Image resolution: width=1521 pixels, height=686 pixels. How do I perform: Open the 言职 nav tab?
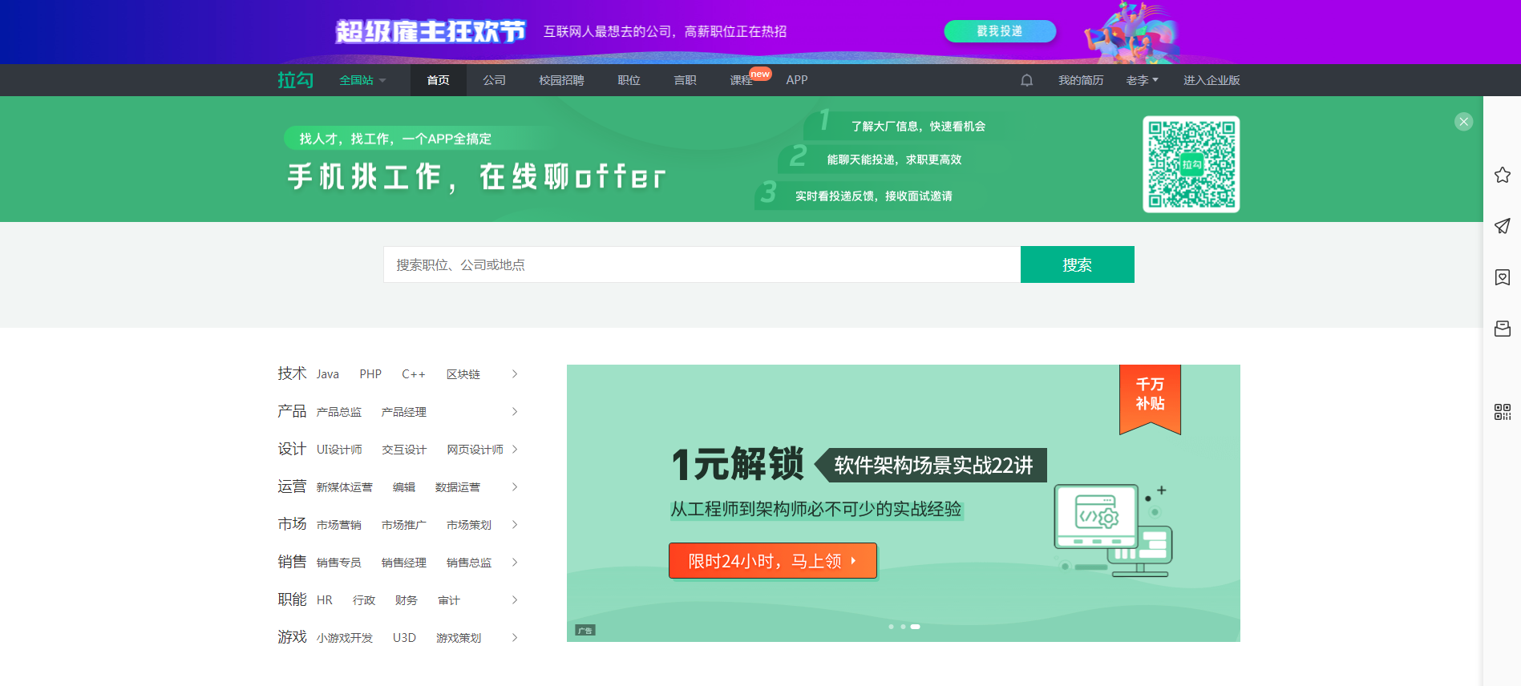coord(685,80)
